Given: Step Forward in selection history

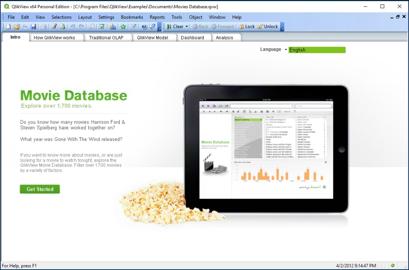Looking at the screenshot, I should coord(222,27).
